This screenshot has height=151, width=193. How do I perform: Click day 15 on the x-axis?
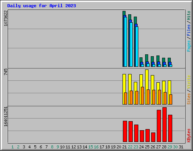point(90,147)
